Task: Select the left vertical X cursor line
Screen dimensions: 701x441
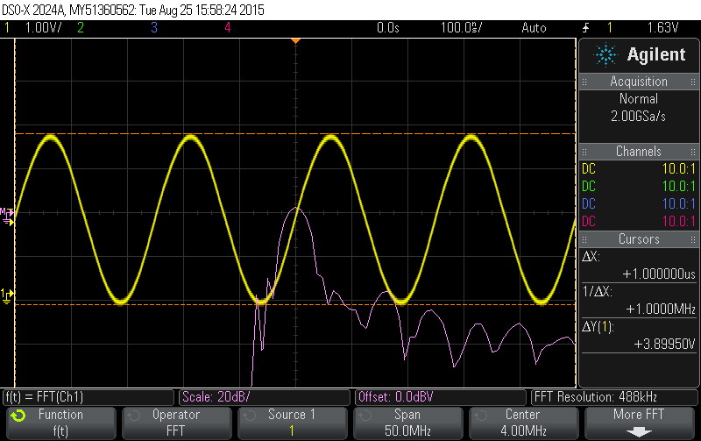Action: (15, 213)
